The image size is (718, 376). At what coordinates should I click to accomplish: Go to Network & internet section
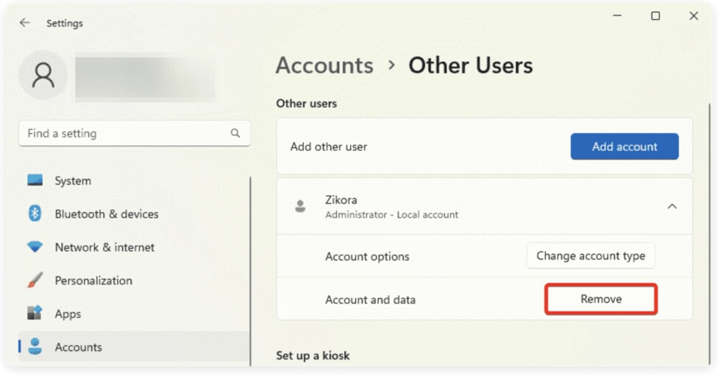click(x=104, y=247)
